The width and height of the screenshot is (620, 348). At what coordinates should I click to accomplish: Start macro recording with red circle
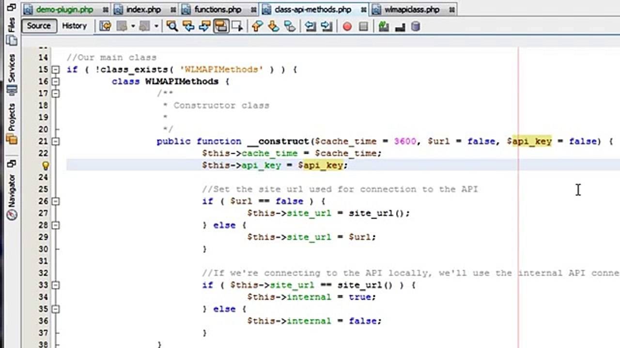[x=347, y=27]
